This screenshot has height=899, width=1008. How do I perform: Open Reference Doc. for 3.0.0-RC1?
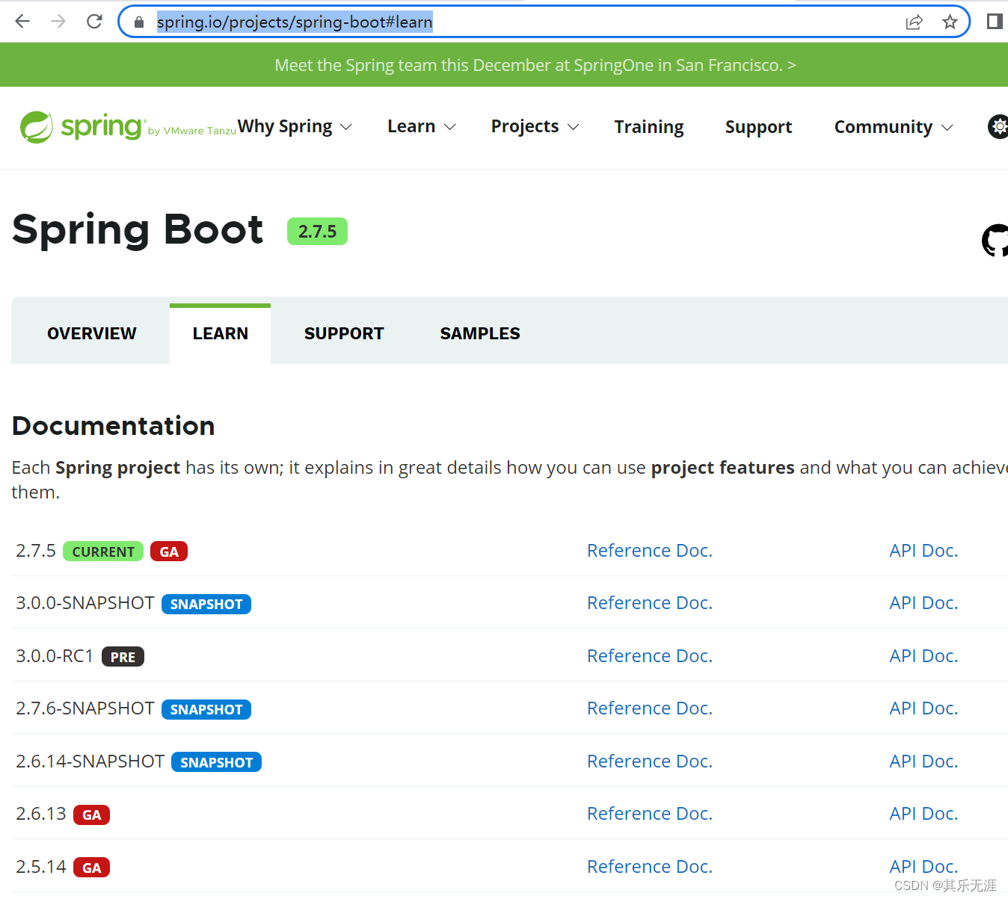[x=650, y=656]
